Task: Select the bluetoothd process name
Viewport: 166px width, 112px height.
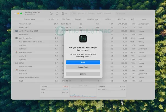Action: point(24,34)
